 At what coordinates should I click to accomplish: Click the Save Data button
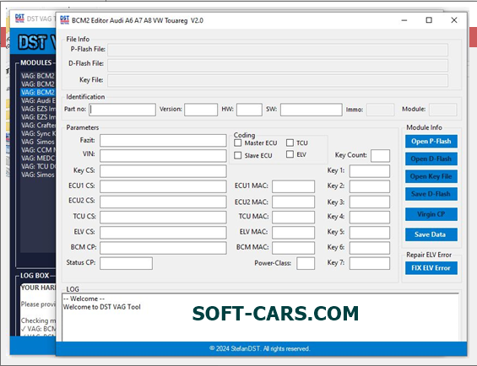pos(431,234)
